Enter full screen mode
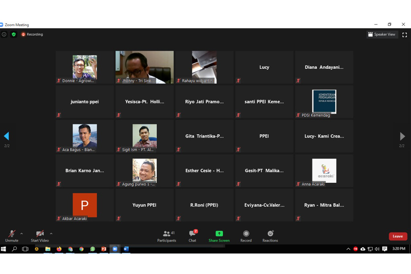The height and width of the screenshot is (274, 411). (405, 35)
